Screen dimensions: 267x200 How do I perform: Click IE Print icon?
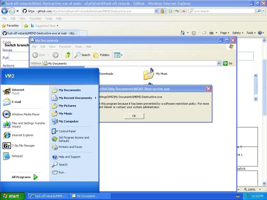[x=211, y=33]
